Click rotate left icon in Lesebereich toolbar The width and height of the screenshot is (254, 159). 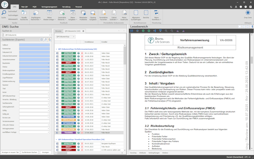click(178, 31)
